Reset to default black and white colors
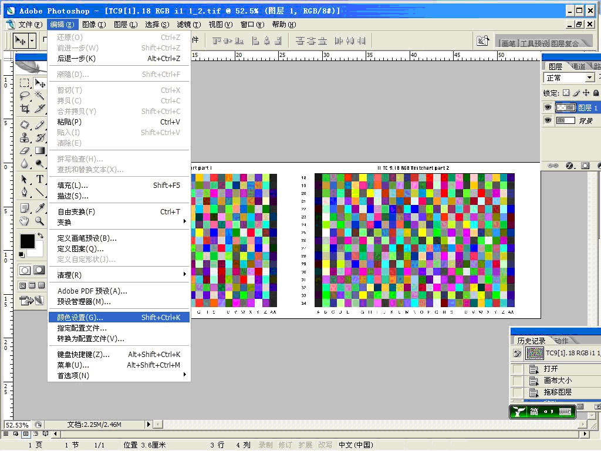Screen dimensions: 601x451 tap(22, 255)
